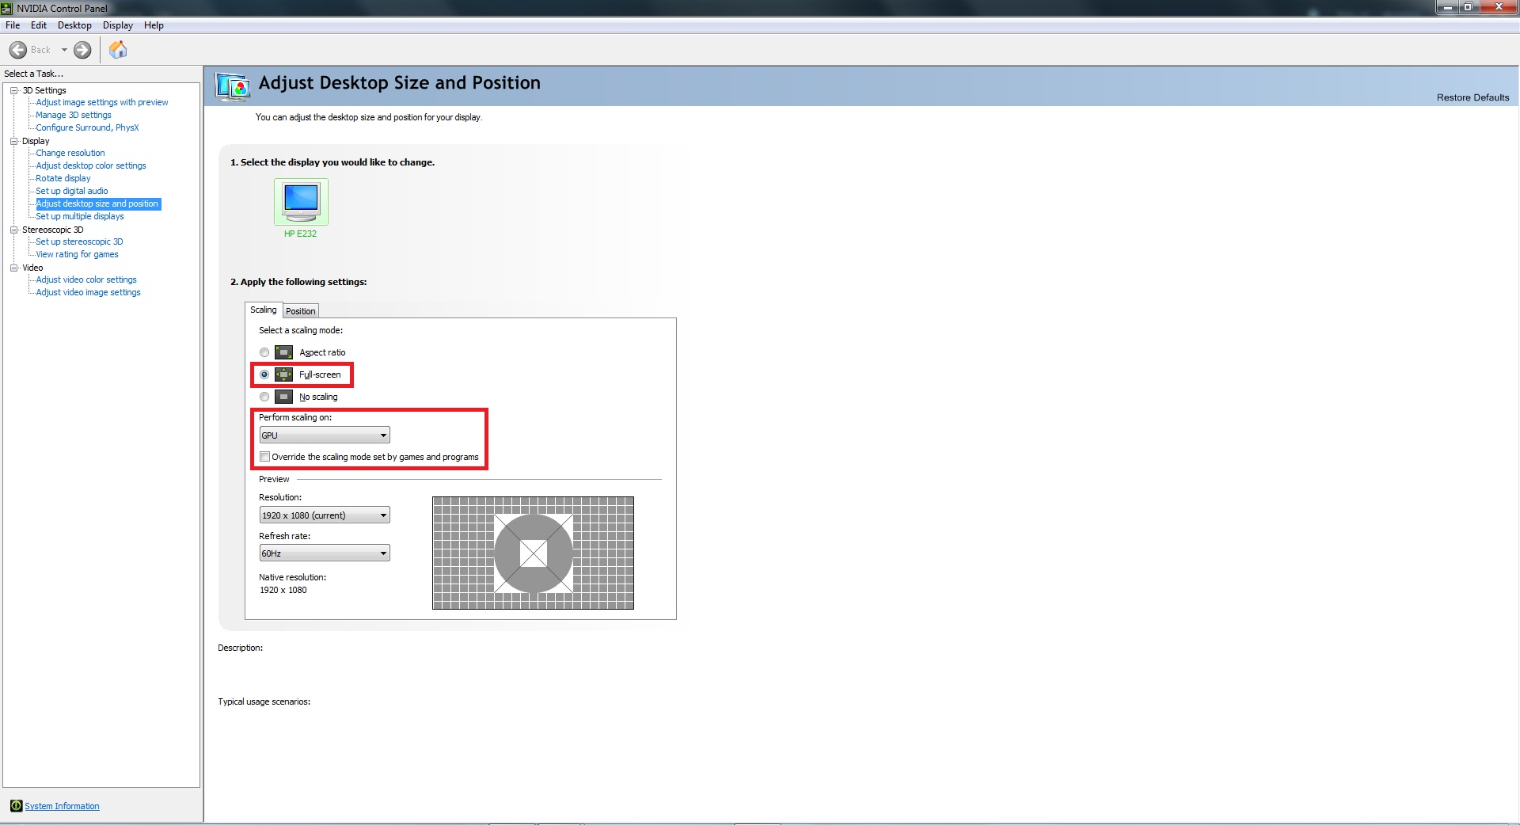Viewport: 1520px width, 825px height.
Task: Select the Aspect ratio radio button
Action: 264,352
